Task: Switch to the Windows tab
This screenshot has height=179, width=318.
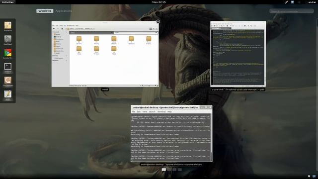Action: click(x=45, y=11)
